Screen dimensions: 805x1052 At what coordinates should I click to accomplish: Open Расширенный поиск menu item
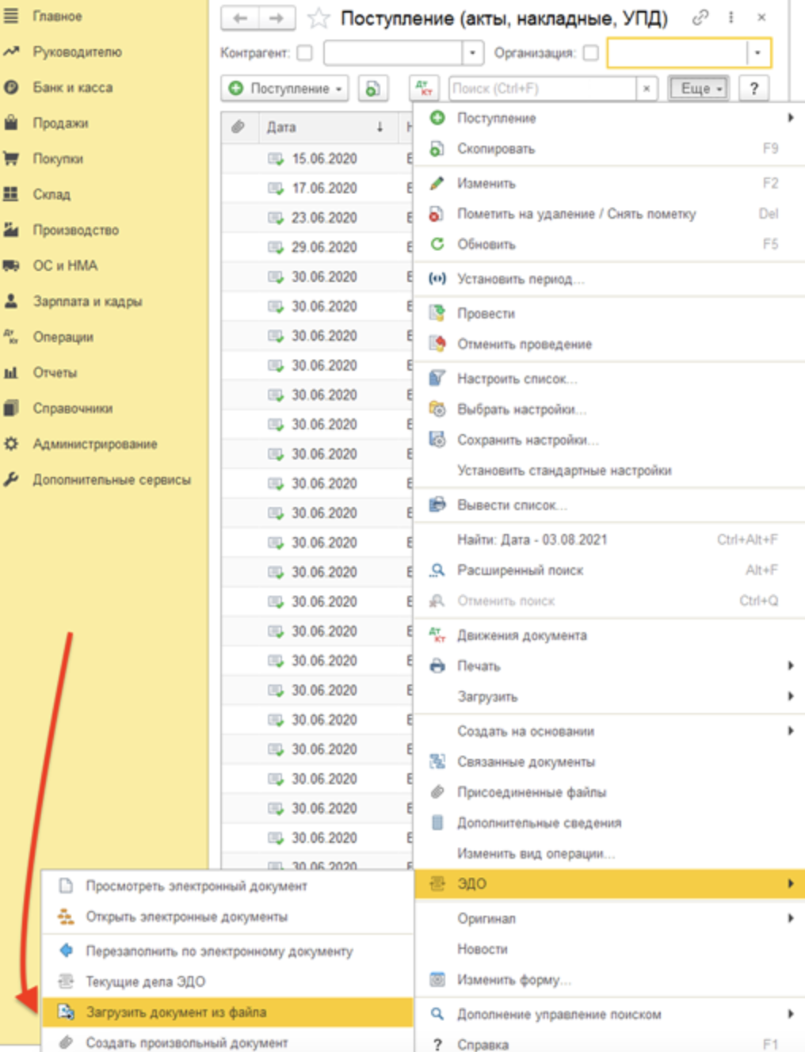point(609,570)
